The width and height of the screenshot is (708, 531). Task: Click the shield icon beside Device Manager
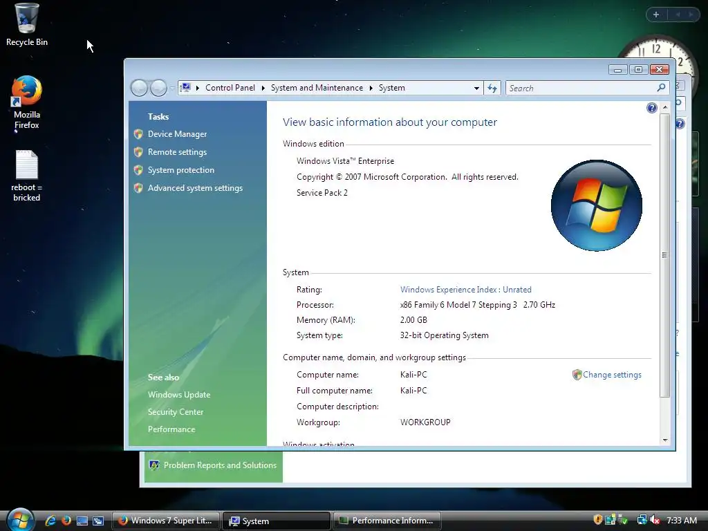[x=138, y=134]
